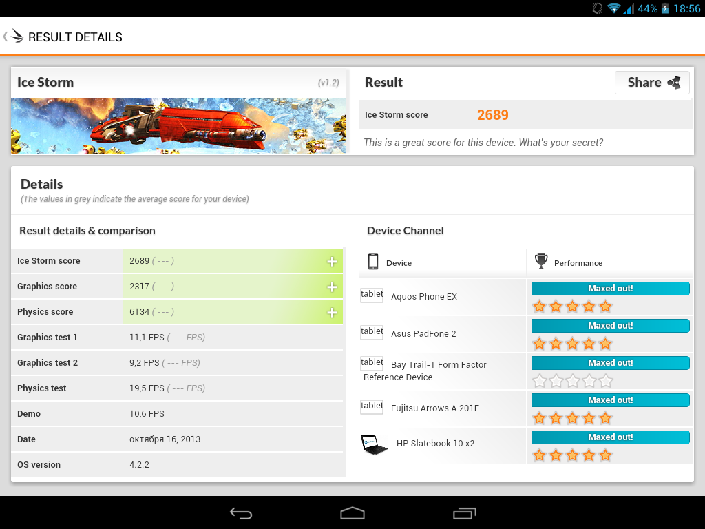The image size is (705, 529).
Task: Tap the Wi-Fi status icon
Action: tap(613, 8)
